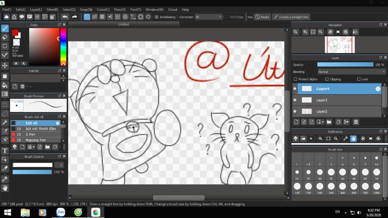388x218 pixels.
Task: Open the Correction value dropdown
Action: 220,17
